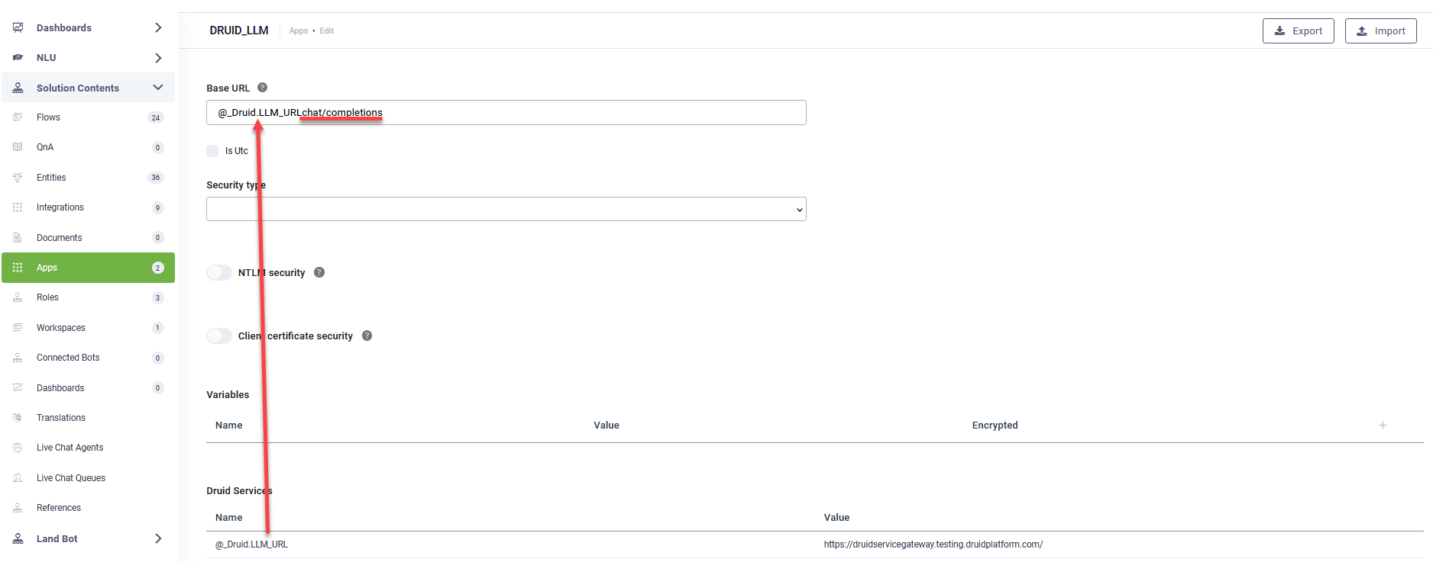Click the Export button
The width and height of the screenshot is (1433, 562).
[1298, 31]
